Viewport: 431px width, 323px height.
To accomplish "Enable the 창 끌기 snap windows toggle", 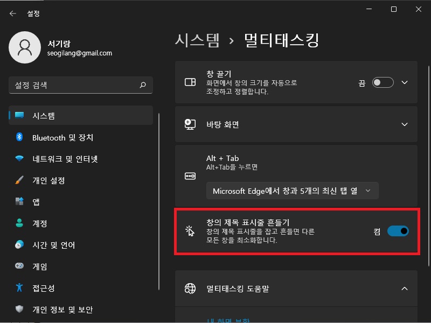I will point(383,82).
